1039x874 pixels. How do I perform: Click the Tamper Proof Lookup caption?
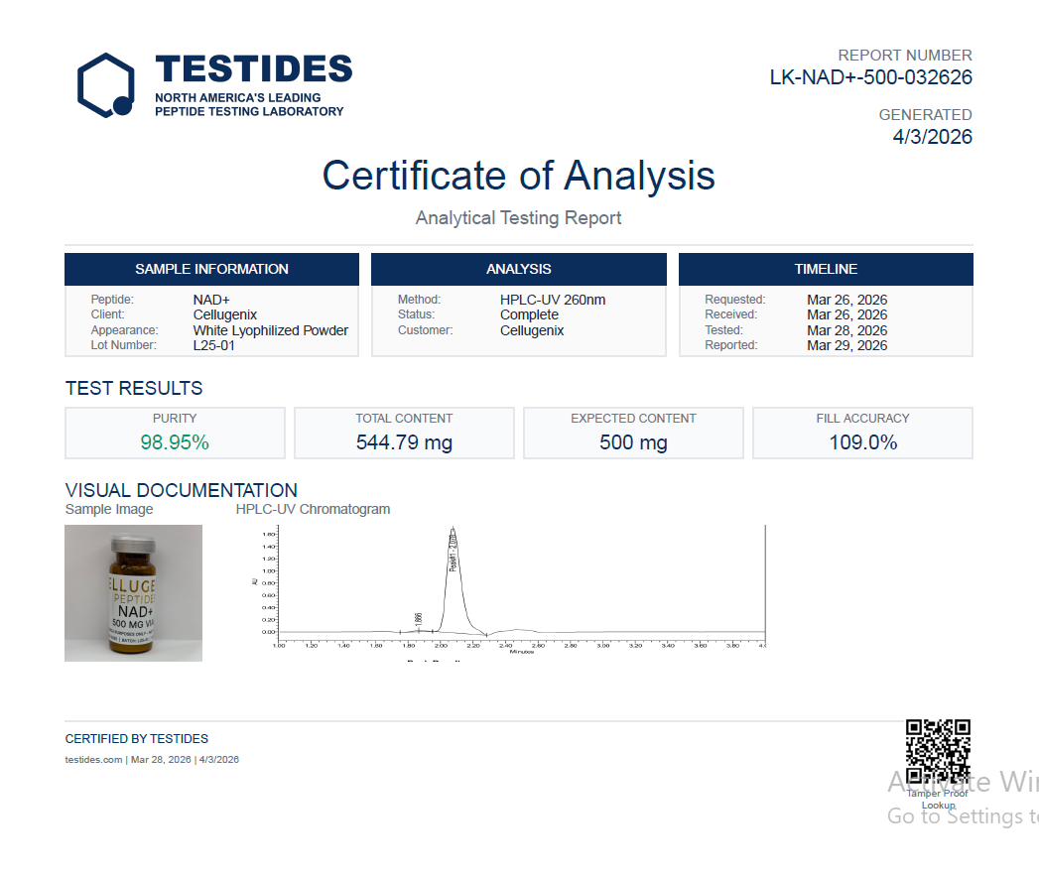click(x=938, y=800)
